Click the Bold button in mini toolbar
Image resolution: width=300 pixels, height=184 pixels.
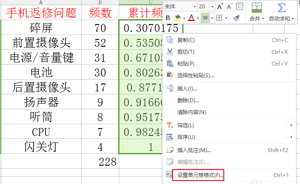pyautogui.click(x=168, y=18)
